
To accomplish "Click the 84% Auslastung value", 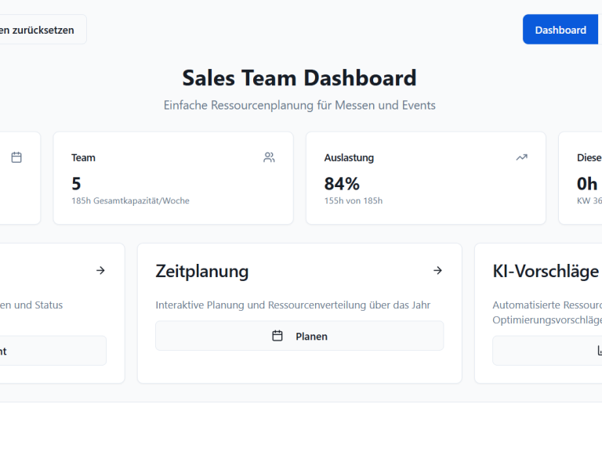I will pyautogui.click(x=342, y=184).
